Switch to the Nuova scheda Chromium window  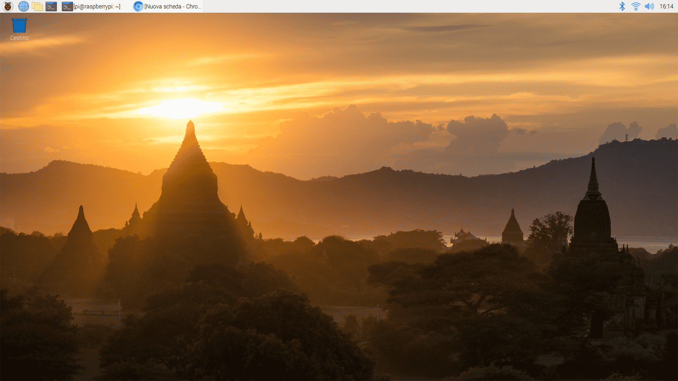coord(173,6)
